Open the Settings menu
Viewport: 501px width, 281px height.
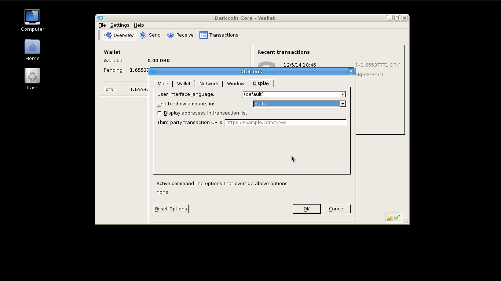point(120,25)
